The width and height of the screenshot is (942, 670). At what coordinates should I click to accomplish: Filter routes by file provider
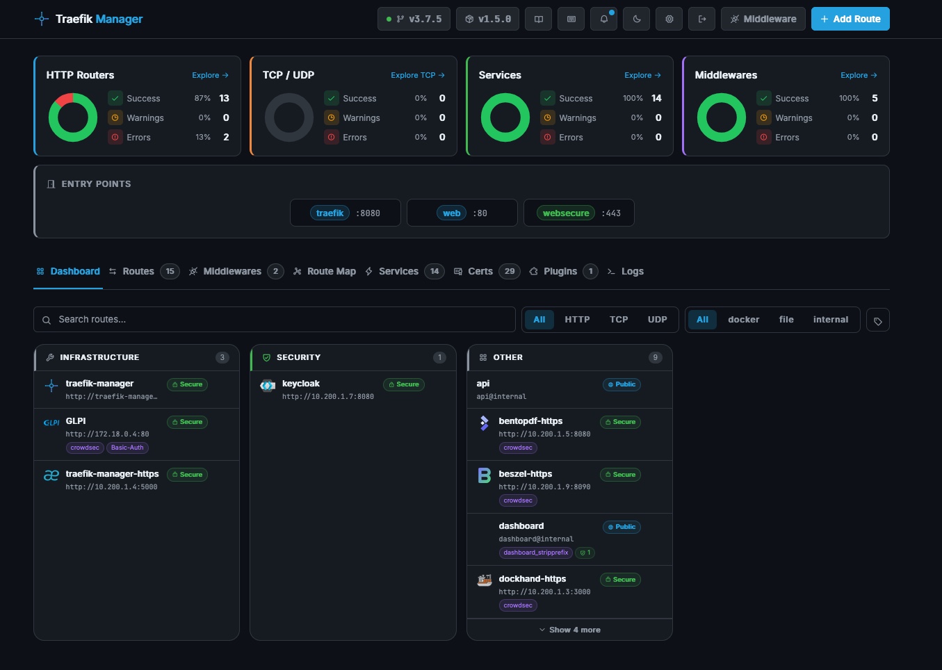(x=786, y=320)
